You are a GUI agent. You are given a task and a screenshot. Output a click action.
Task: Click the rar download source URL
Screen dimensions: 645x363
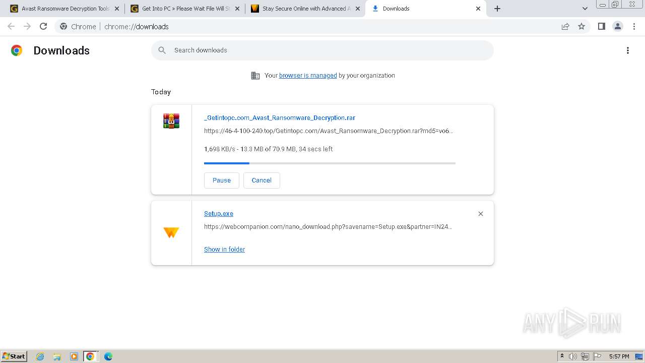pos(329,131)
